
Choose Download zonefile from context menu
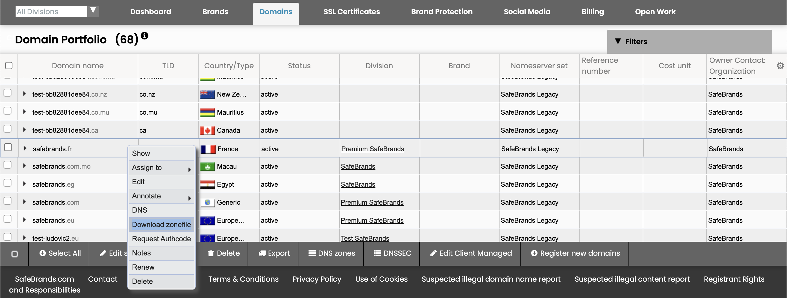161,225
